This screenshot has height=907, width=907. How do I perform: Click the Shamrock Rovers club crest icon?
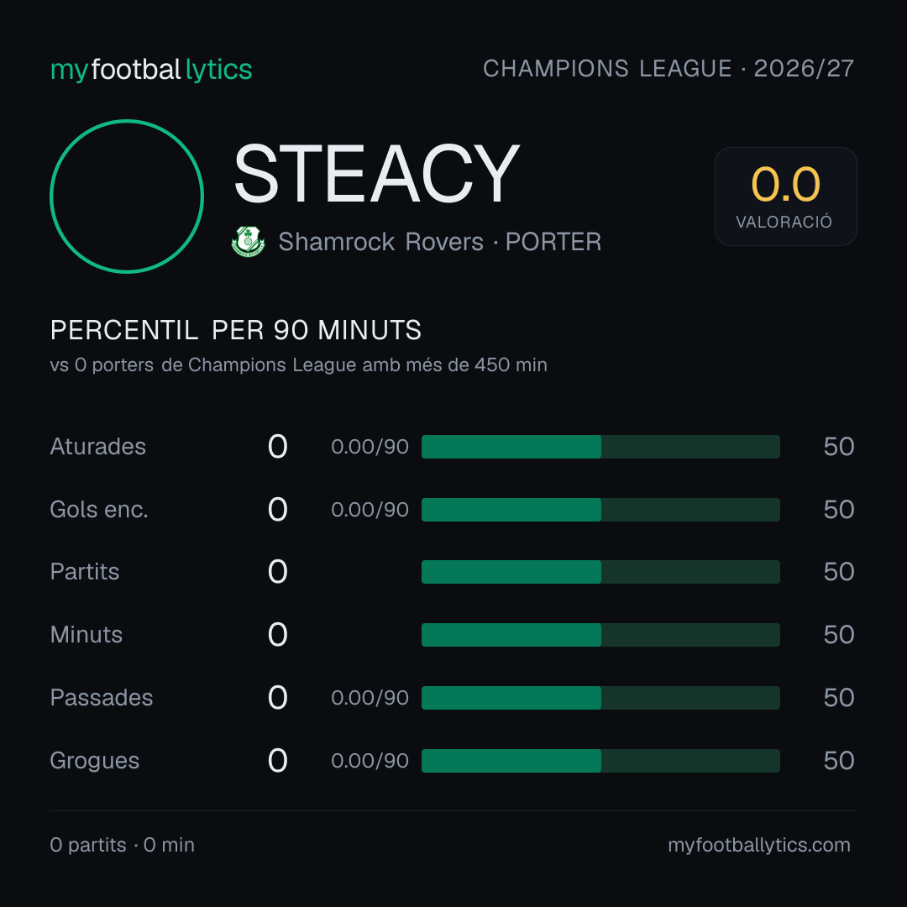tap(248, 242)
